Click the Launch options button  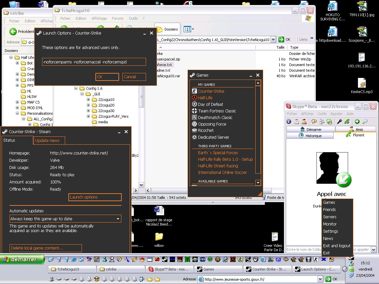pyautogui.click(x=95, y=197)
